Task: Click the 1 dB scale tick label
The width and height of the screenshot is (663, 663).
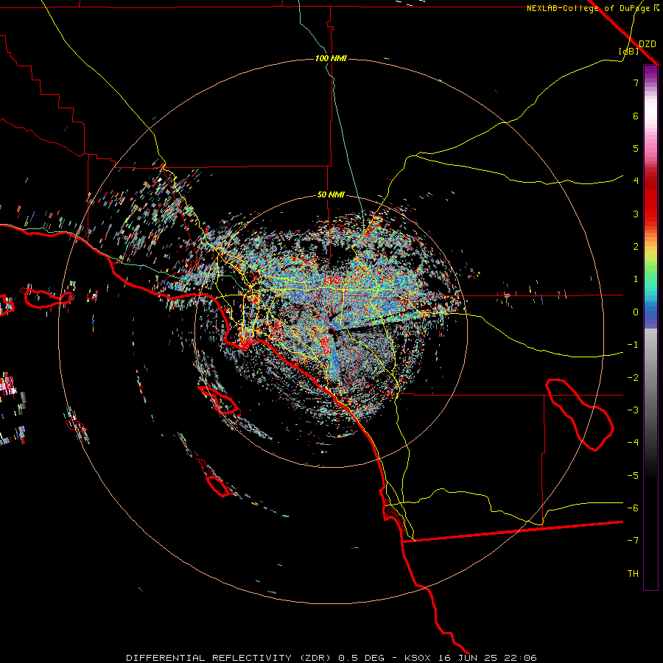Action: click(x=636, y=279)
